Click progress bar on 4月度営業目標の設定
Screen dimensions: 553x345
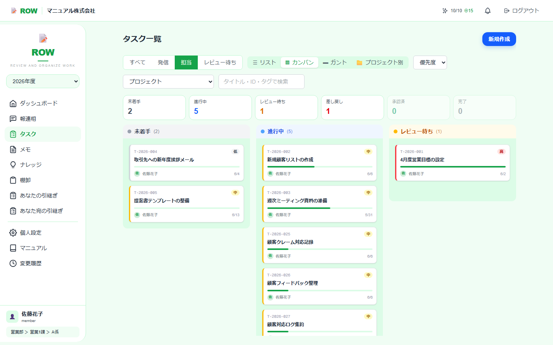tap(453, 167)
